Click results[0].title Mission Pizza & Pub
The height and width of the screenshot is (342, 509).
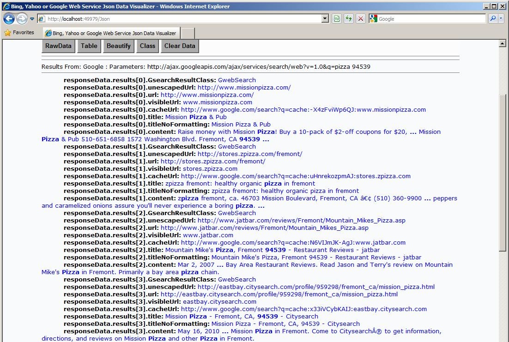(196, 117)
